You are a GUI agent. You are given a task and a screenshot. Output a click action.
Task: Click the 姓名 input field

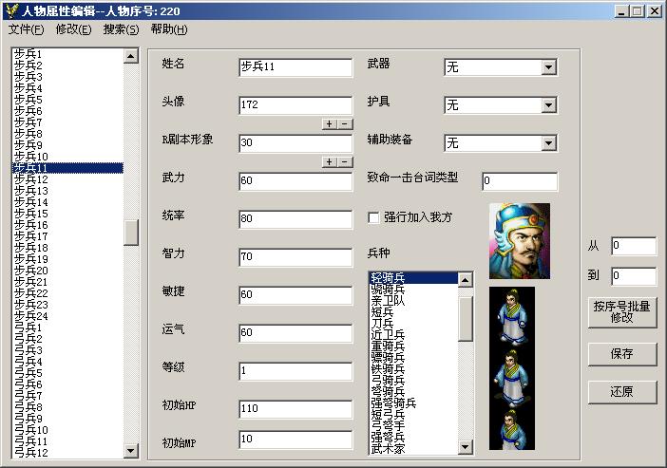[295, 66]
